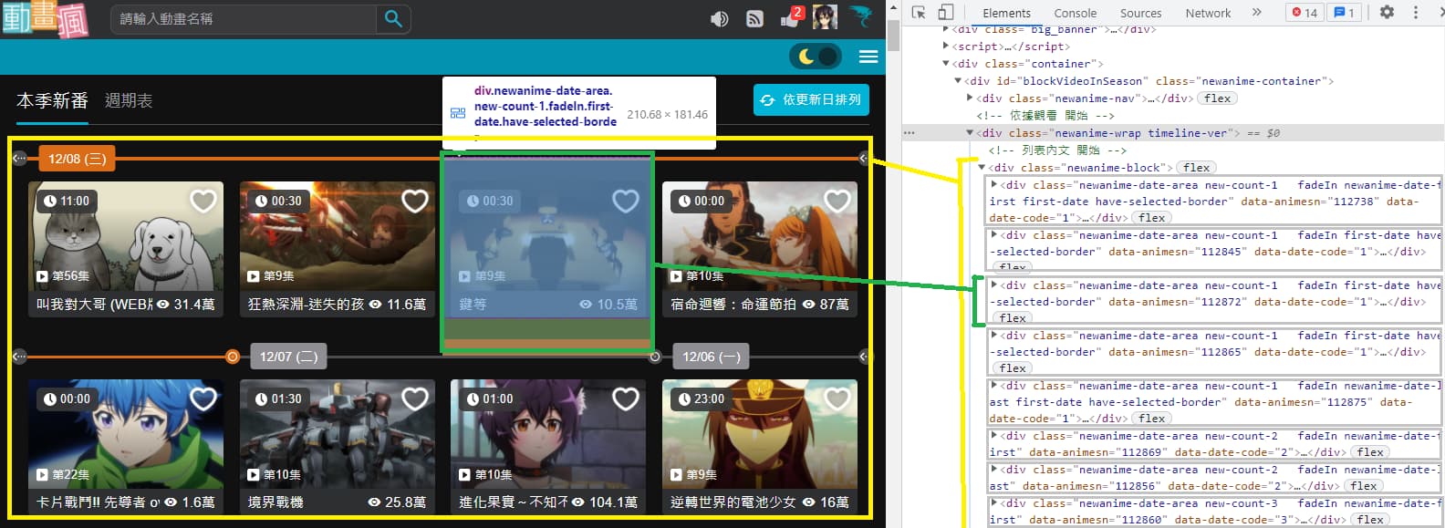This screenshot has height=528, width=1445.
Task: Activate the DevTools inspect element tool
Action: (x=919, y=13)
